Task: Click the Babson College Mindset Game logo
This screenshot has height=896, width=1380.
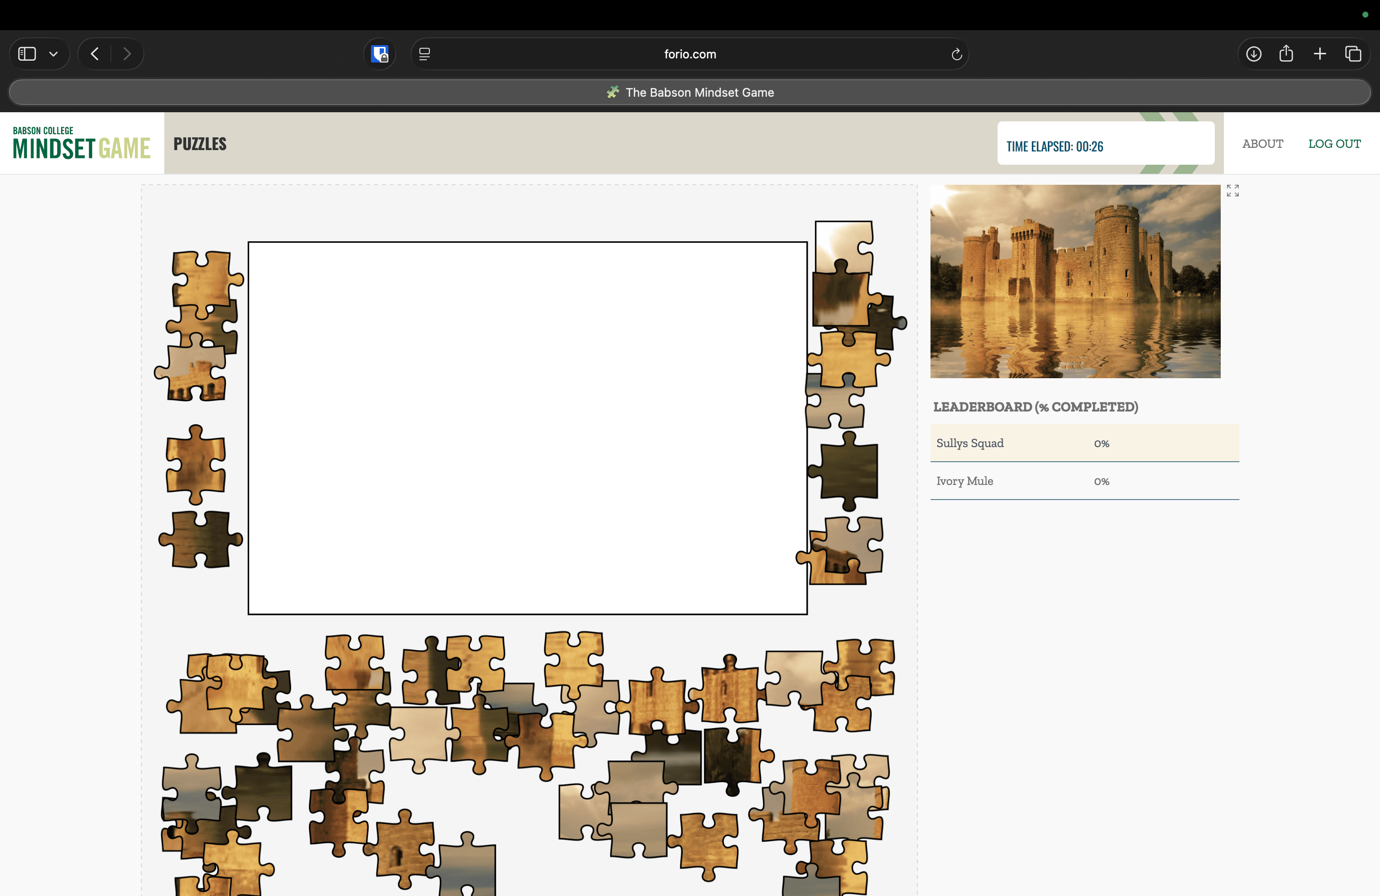Action: [x=80, y=142]
